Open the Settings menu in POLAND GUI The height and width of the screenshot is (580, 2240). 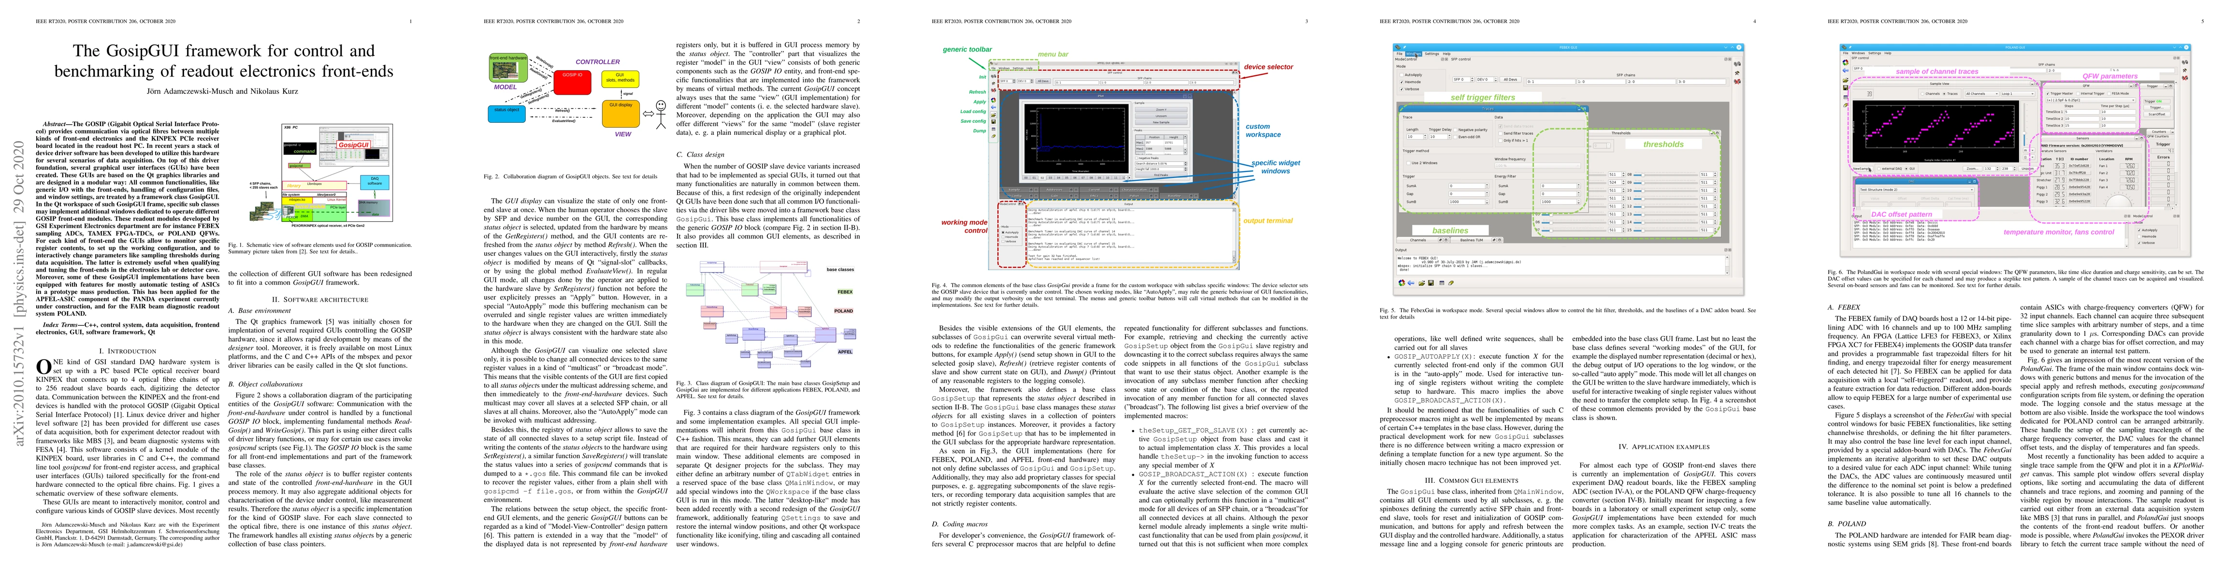pyautogui.click(x=1875, y=53)
